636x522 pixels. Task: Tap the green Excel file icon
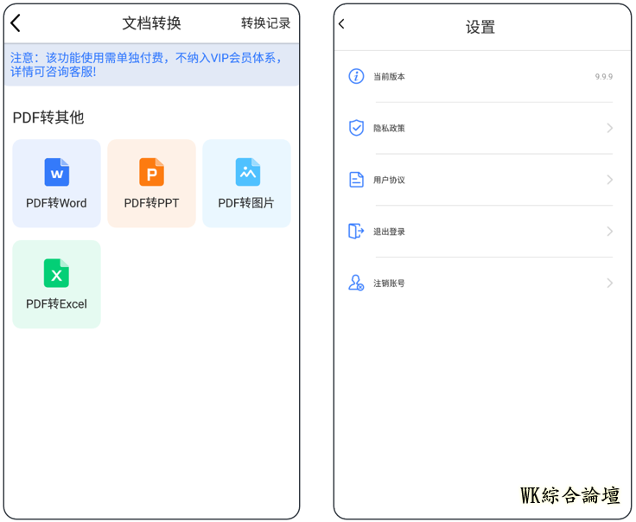click(57, 273)
